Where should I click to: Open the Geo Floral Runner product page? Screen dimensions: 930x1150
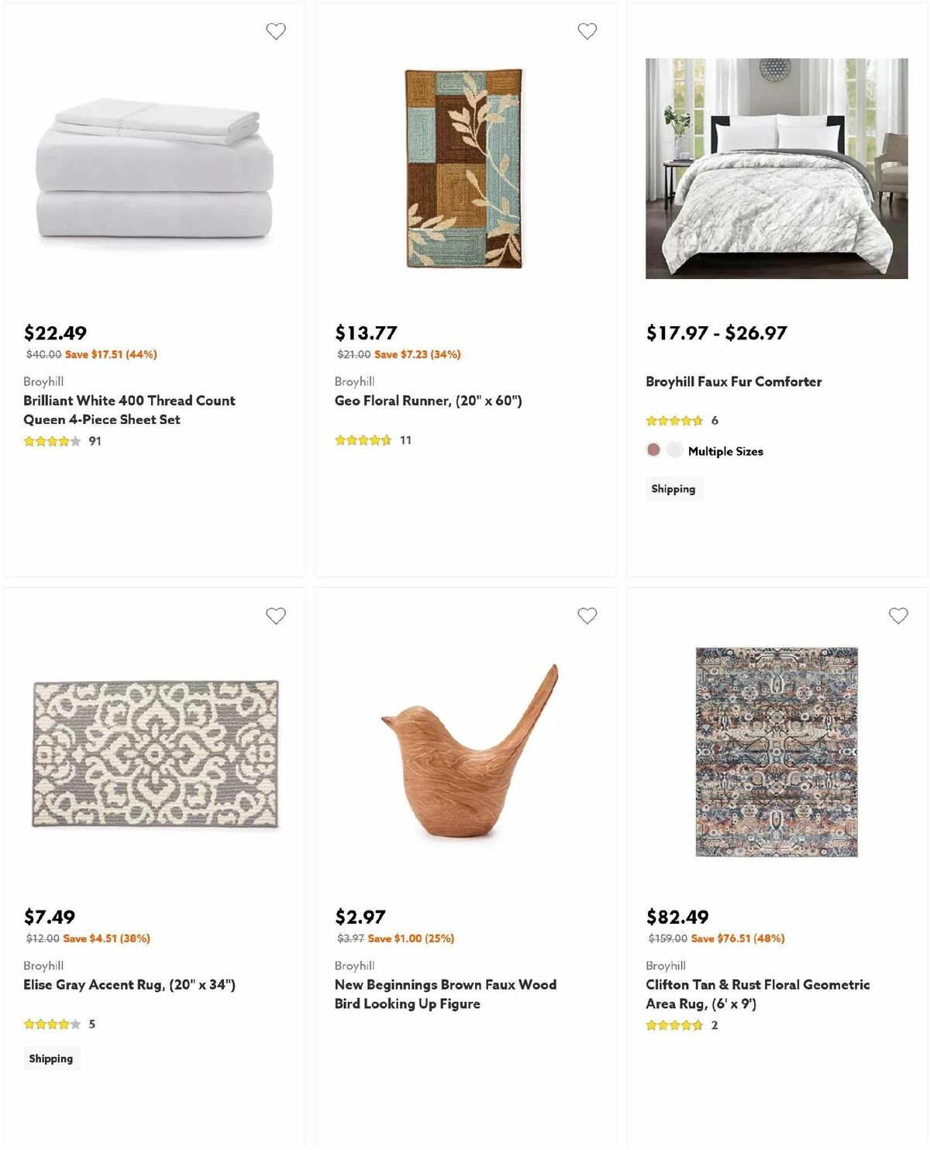point(428,401)
